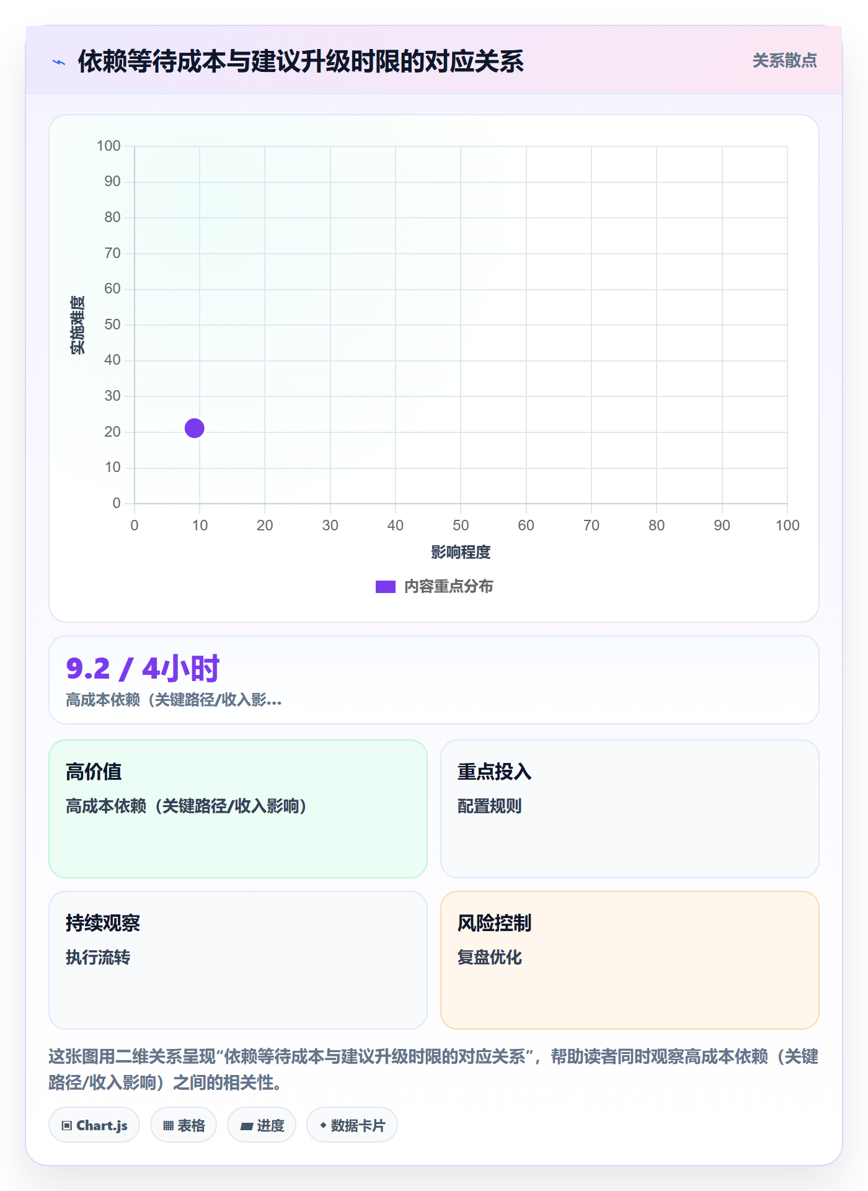This screenshot has height=1191, width=868.
Task: Click the purple legend color swatch
Action: click(386, 587)
